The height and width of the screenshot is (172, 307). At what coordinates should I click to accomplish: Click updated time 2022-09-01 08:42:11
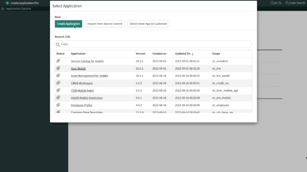click(x=187, y=61)
